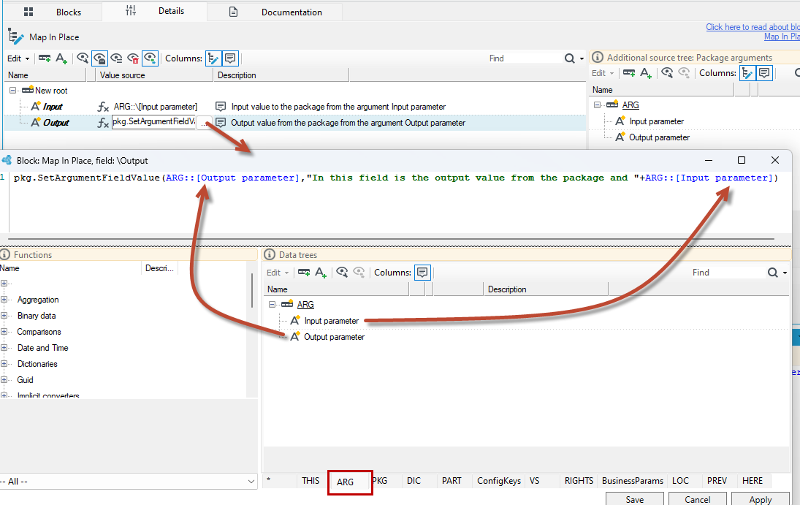Select the DIC data tree tab
The height and width of the screenshot is (505, 800).
pos(414,481)
